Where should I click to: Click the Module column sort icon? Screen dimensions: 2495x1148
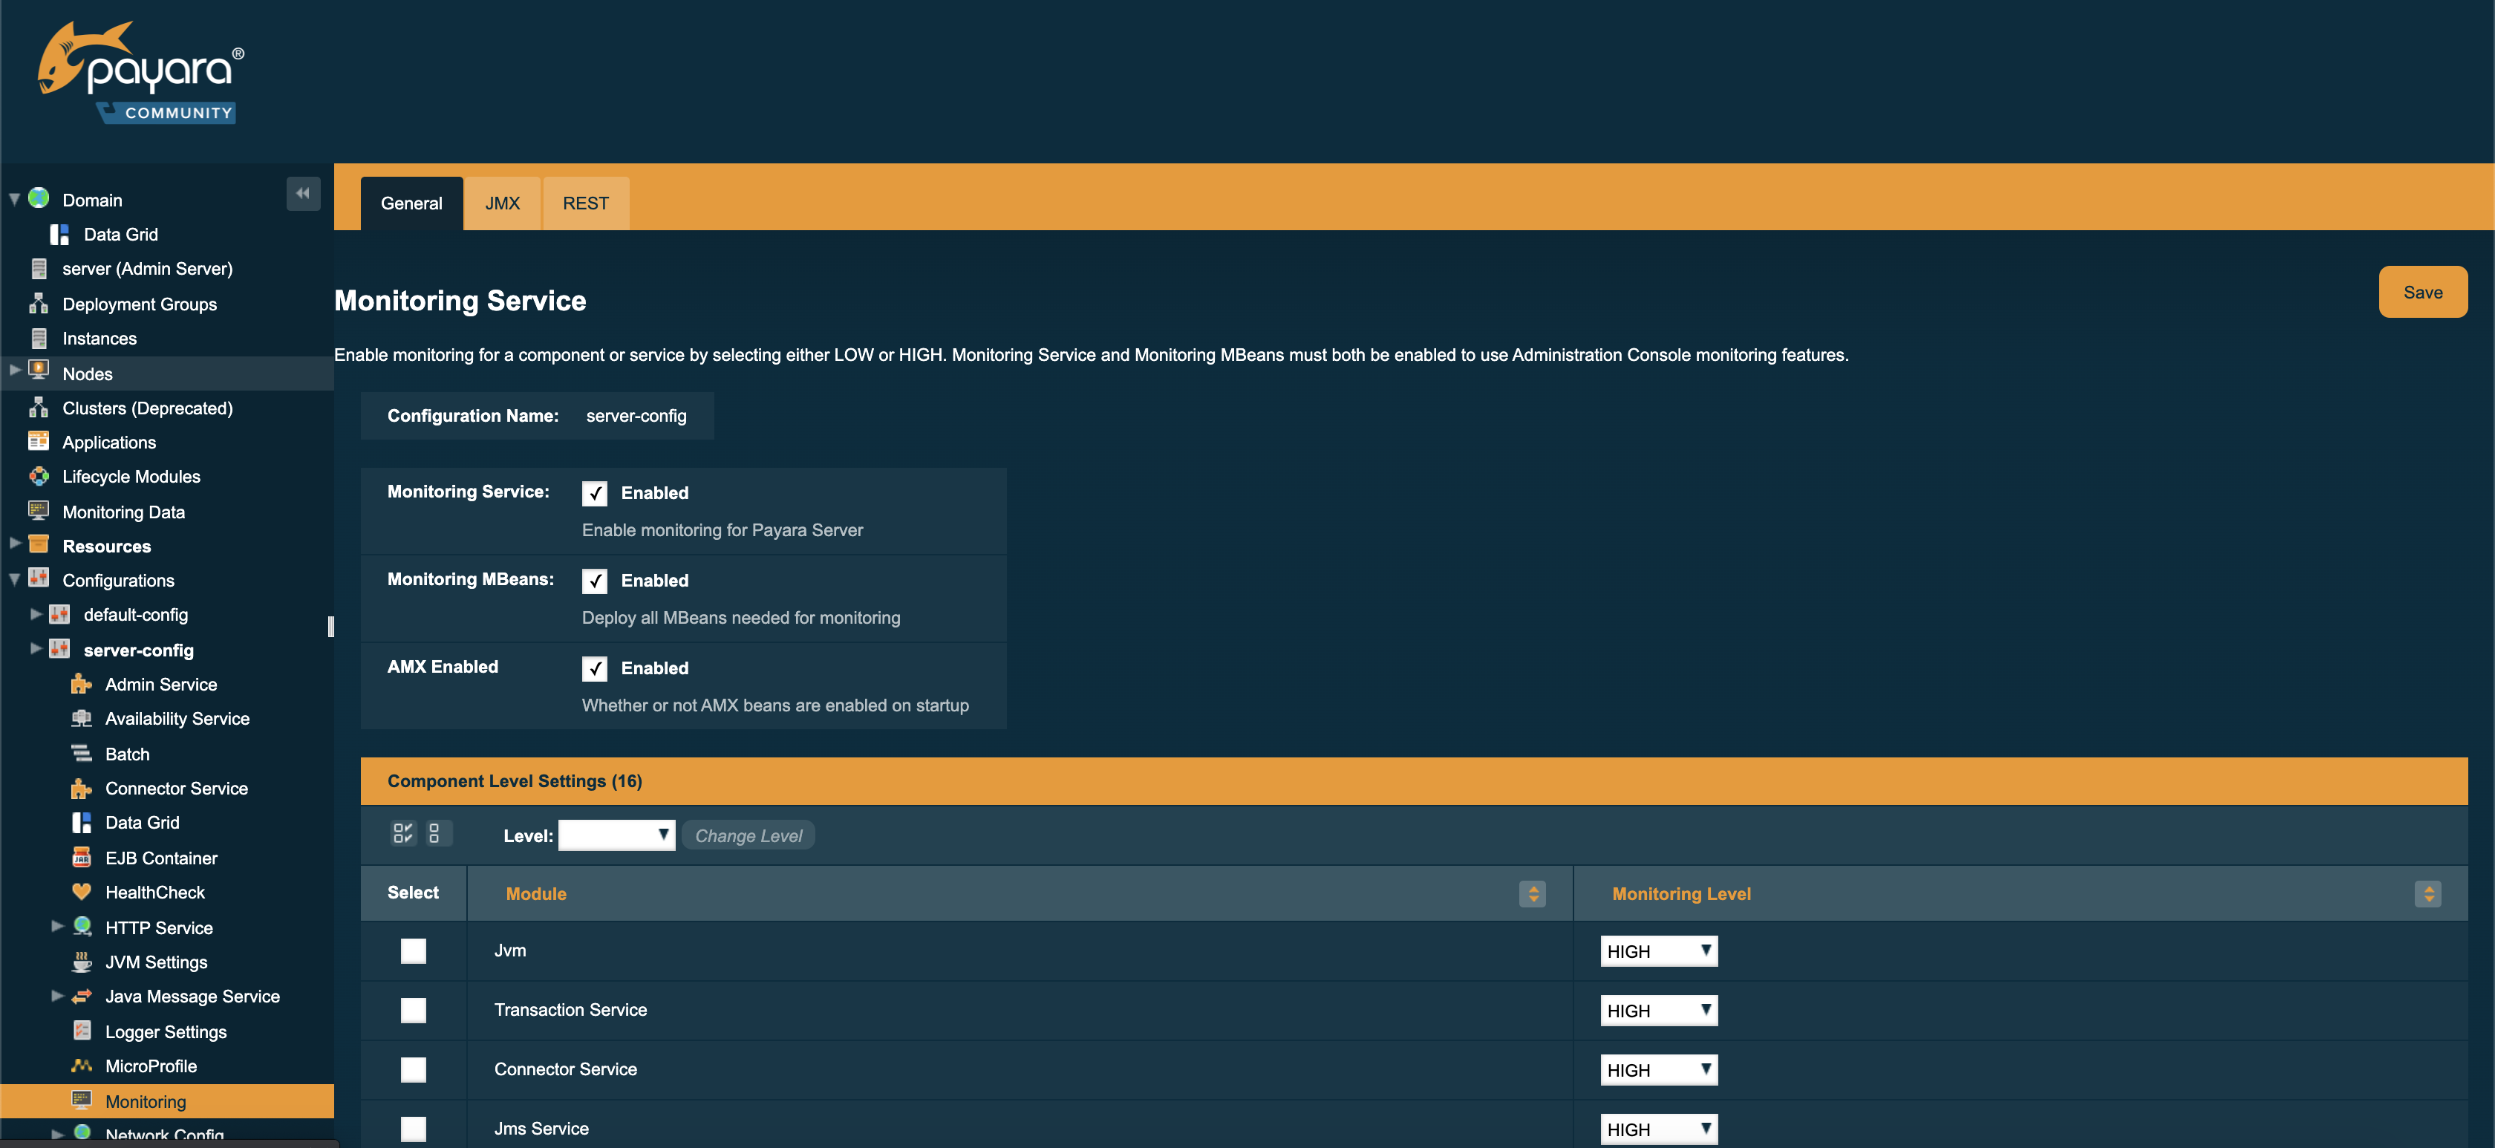1532,893
